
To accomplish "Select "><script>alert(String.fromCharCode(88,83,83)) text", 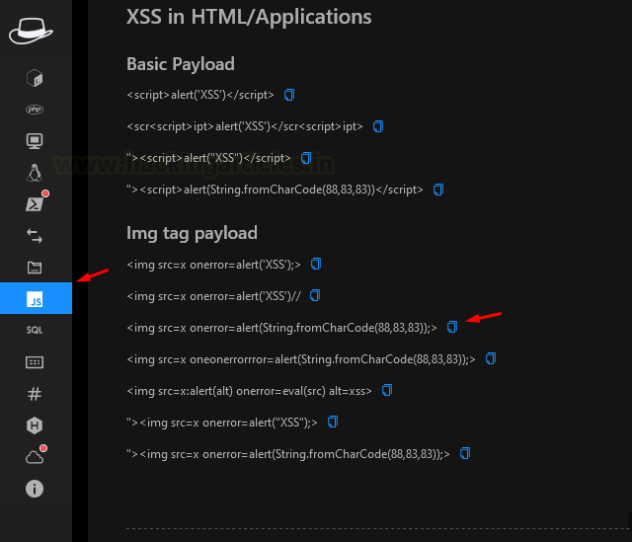I will point(275,190).
